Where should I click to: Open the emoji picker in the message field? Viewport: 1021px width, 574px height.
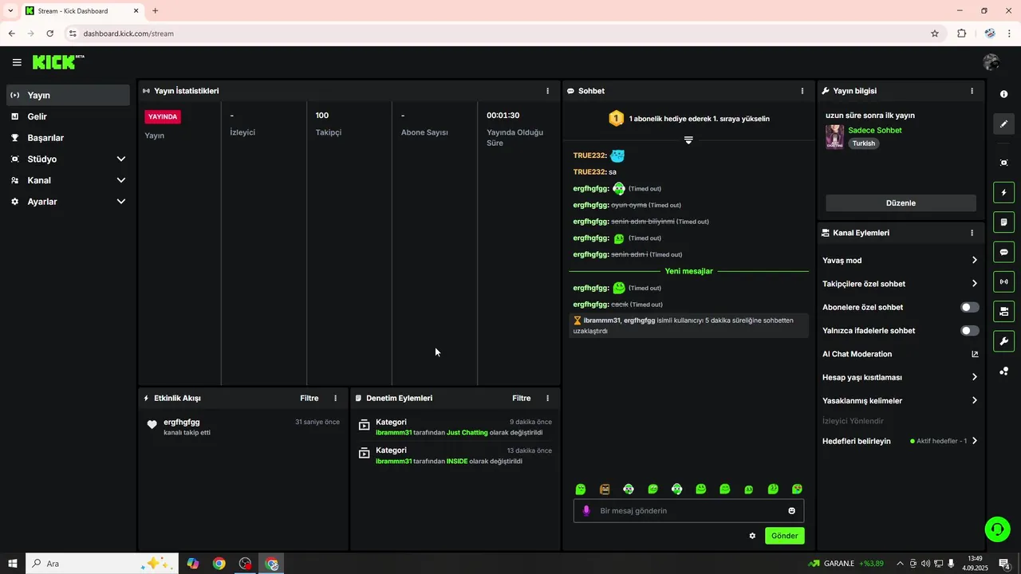(792, 511)
